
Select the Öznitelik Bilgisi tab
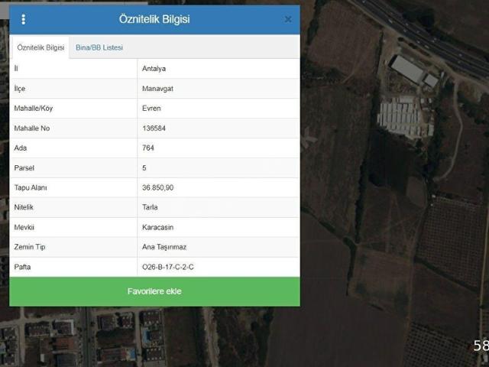click(40, 47)
